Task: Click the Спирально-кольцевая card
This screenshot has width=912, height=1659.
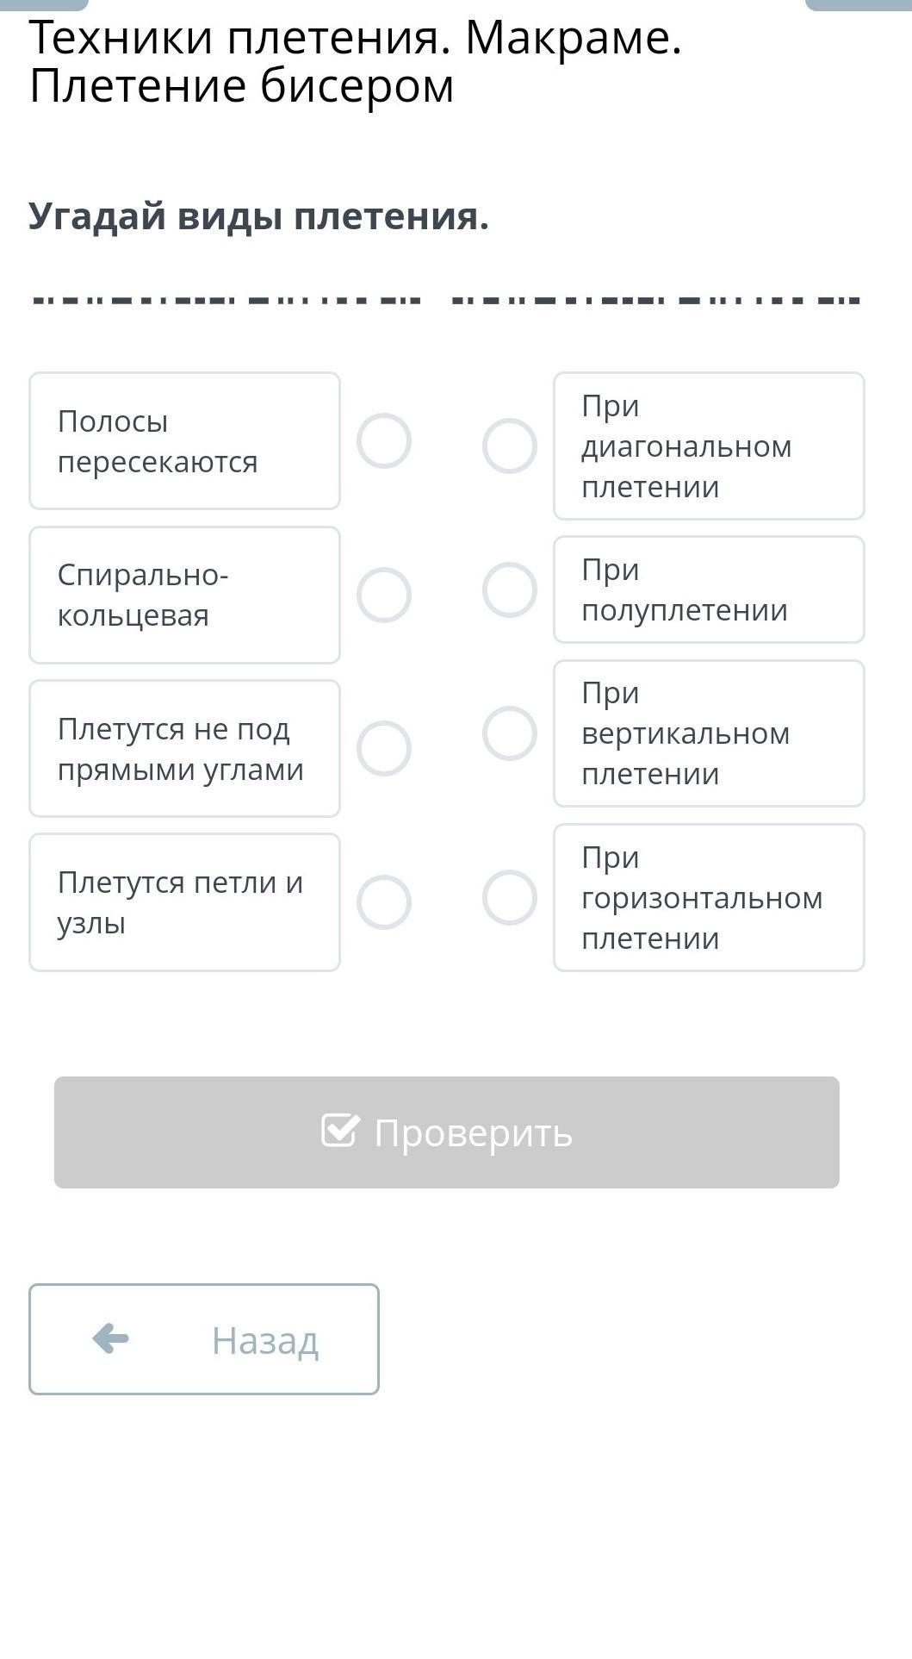Action: tap(185, 595)
